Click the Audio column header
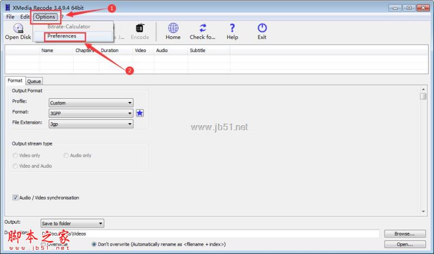Image resolution: width=434 pixels, height=254 pixels. pos(171,50)
